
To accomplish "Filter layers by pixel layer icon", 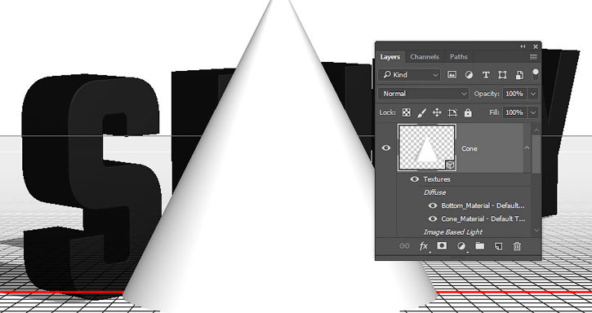I will 452,75.
